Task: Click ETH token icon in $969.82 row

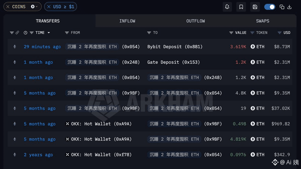Action: [253, 124]
